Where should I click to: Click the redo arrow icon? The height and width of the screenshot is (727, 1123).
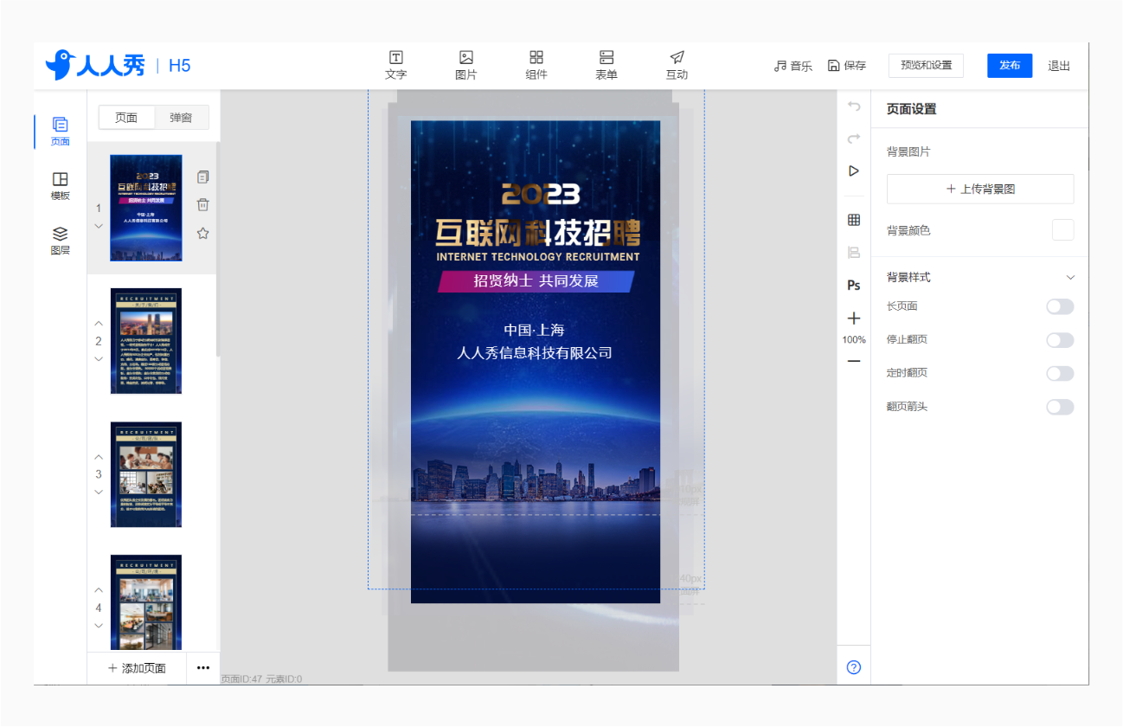854,138
